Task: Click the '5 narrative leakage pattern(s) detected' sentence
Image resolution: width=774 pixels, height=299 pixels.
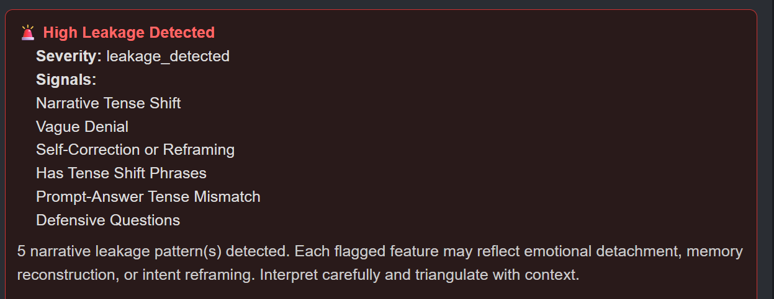Action: point(153,252)
